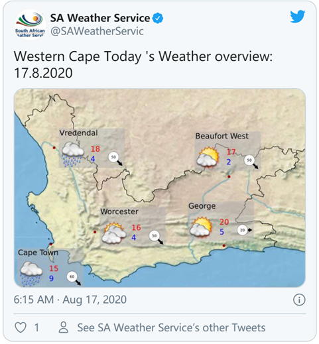The width and height of the screenshot is (319, 344).
Task: Click Vredendal rain cloud icon
Action: click(x=72, y=154)
